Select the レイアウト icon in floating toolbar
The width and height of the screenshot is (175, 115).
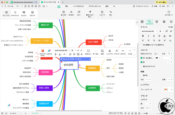coord(109,51)
